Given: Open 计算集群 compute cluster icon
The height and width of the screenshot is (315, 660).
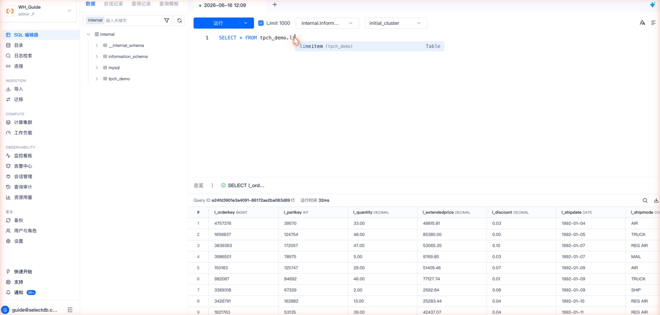Looking at the screenshot, I should (8, 123).
